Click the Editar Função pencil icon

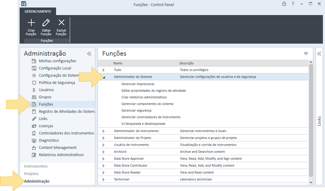click(x=46, y=23)
